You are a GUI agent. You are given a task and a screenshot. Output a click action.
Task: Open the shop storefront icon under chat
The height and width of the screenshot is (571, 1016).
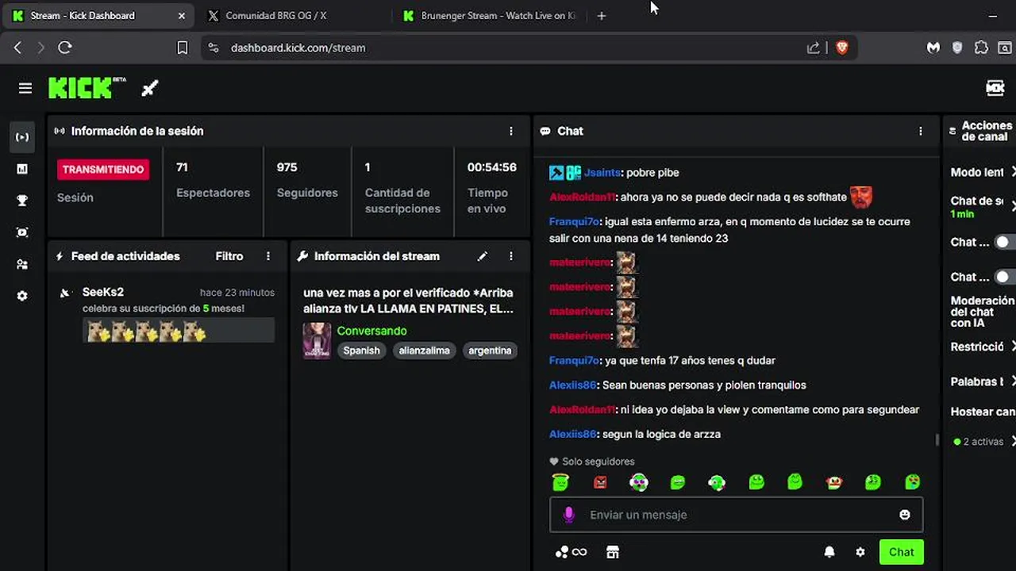click(612, 552)
